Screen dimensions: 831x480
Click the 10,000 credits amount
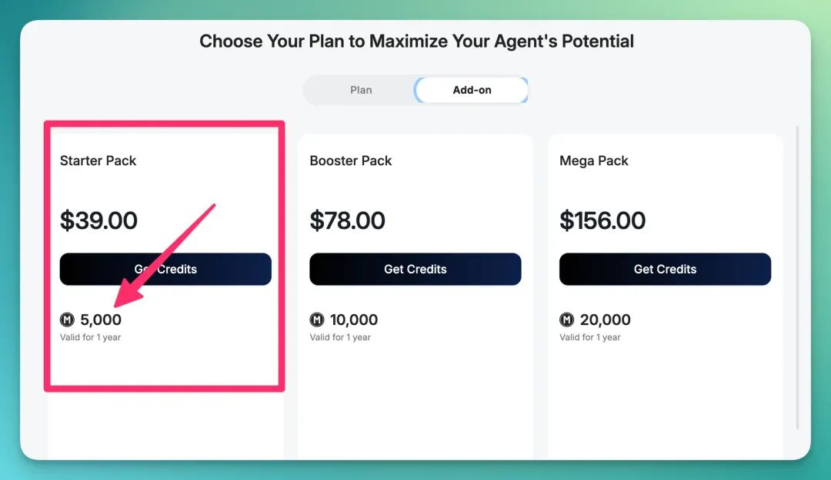[x=354, y=319]
